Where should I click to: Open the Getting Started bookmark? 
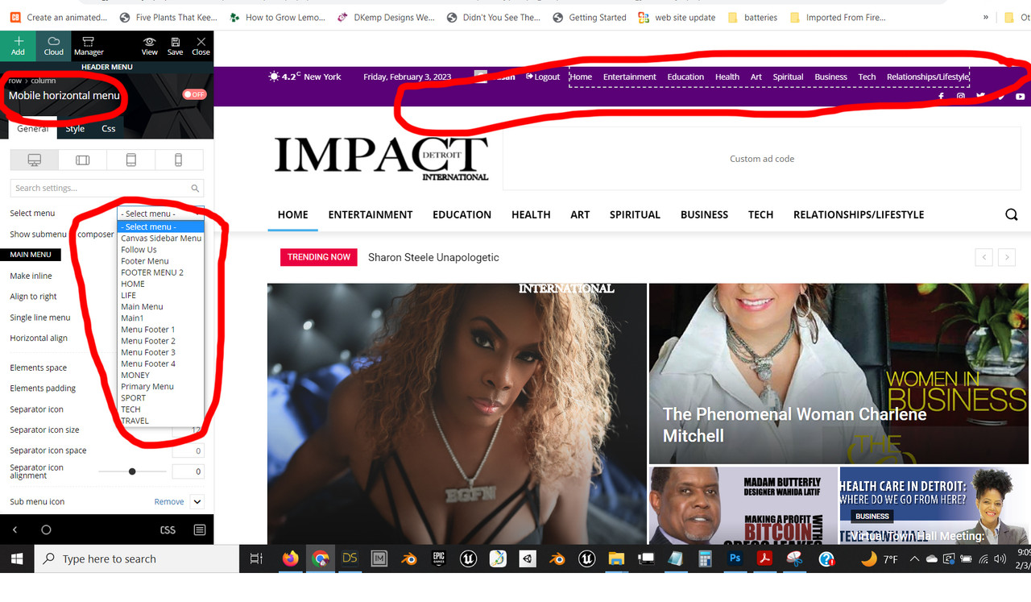point(589,17)
